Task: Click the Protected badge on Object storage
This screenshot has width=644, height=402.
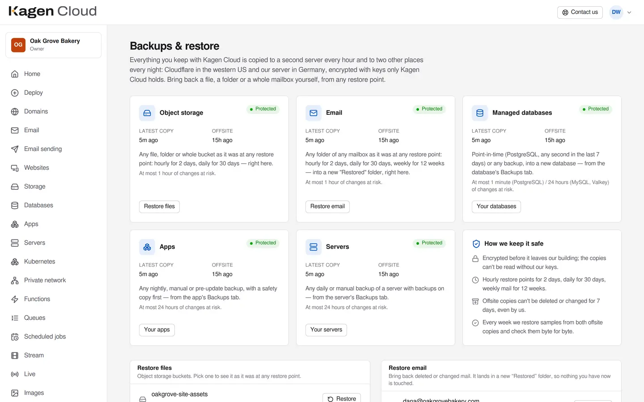Action: 263,109
